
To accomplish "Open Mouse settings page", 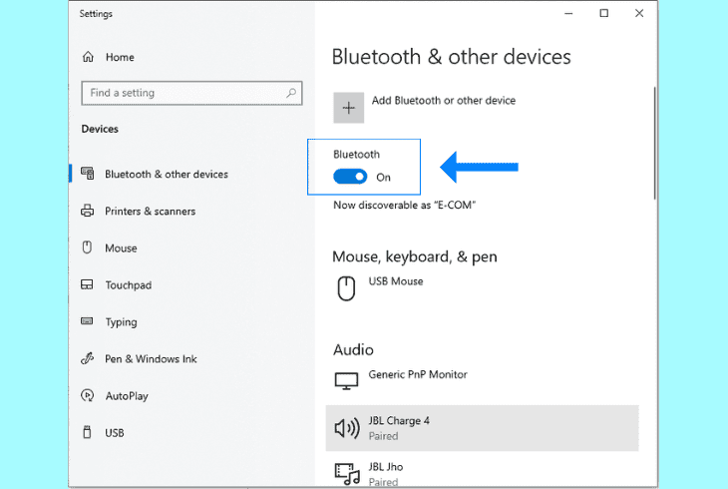I will click(121, 248).
